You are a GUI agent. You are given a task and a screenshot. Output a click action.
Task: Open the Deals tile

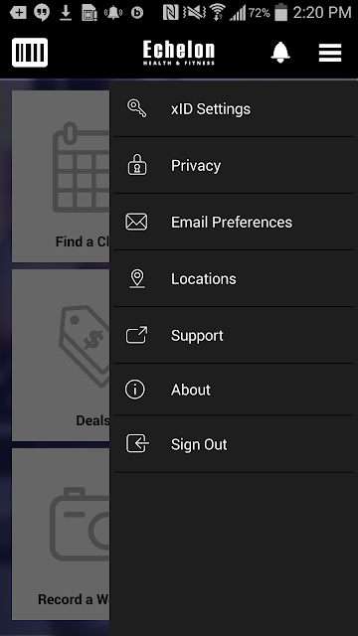click(61, 355)
